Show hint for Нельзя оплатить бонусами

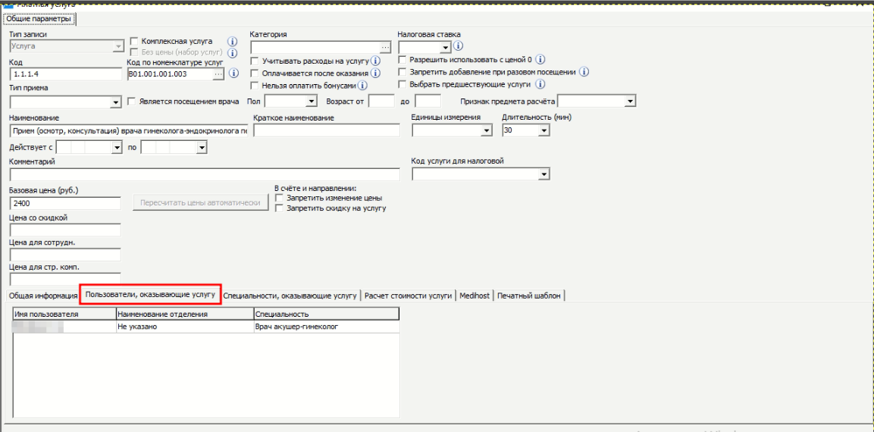click(362, 86)
